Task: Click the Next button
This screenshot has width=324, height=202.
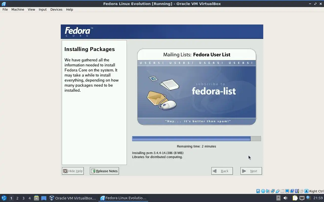Action: coord(251,171)
